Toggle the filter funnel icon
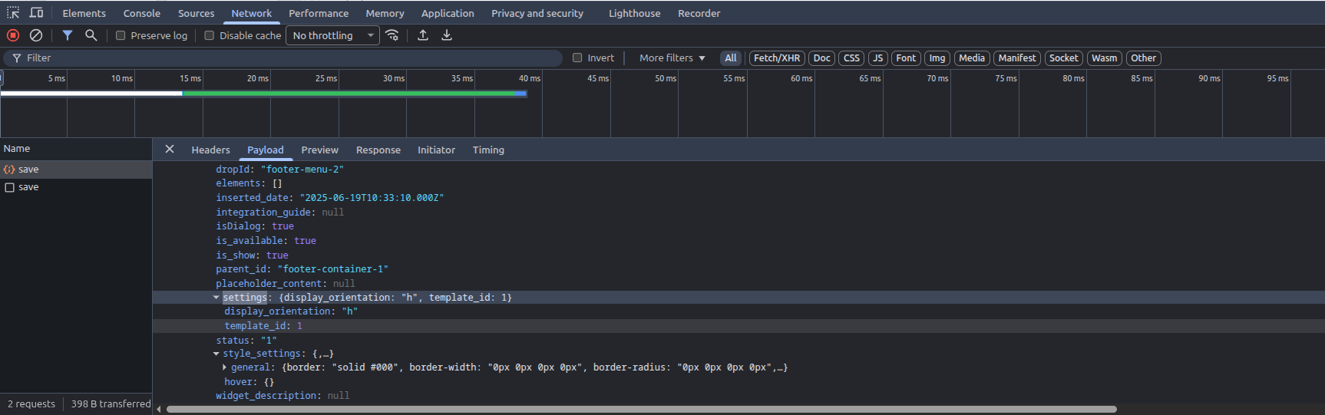The image size is (1325, 415). [68, 35]
